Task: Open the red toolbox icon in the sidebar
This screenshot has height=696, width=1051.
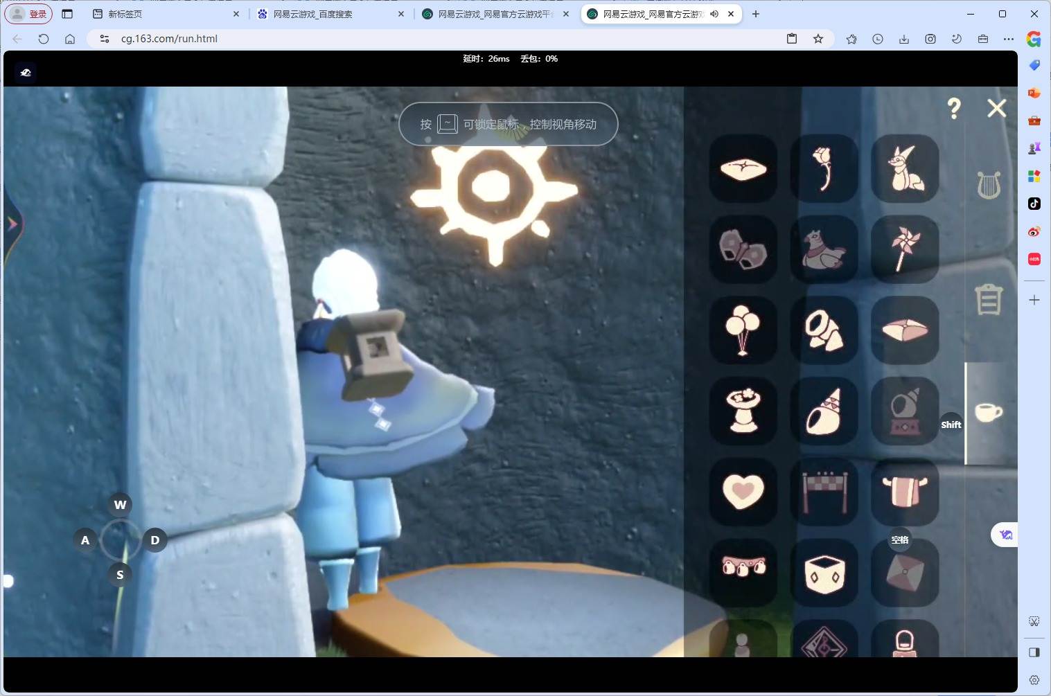Action: click(1034, 121)
